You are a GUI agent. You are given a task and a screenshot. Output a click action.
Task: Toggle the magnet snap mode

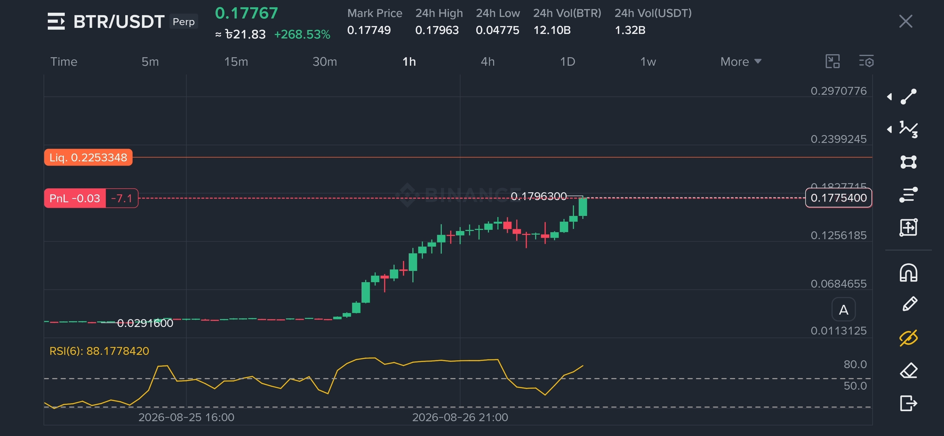[909, 273]
